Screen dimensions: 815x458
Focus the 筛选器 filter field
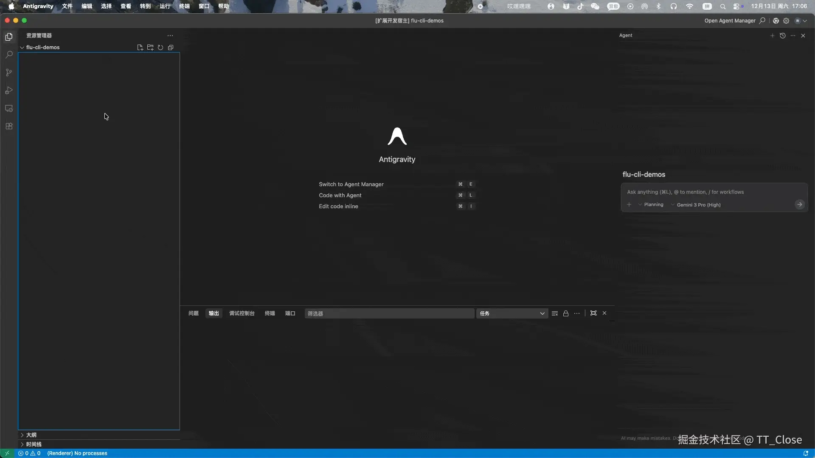coord(389,313)
